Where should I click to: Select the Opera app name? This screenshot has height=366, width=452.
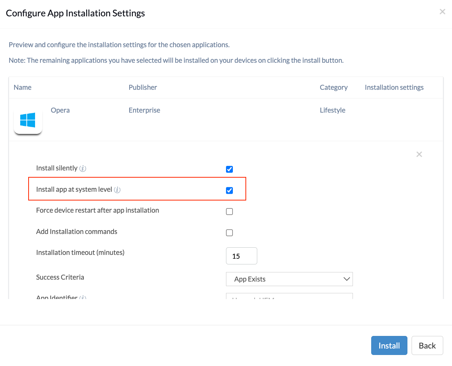point(60,110)
